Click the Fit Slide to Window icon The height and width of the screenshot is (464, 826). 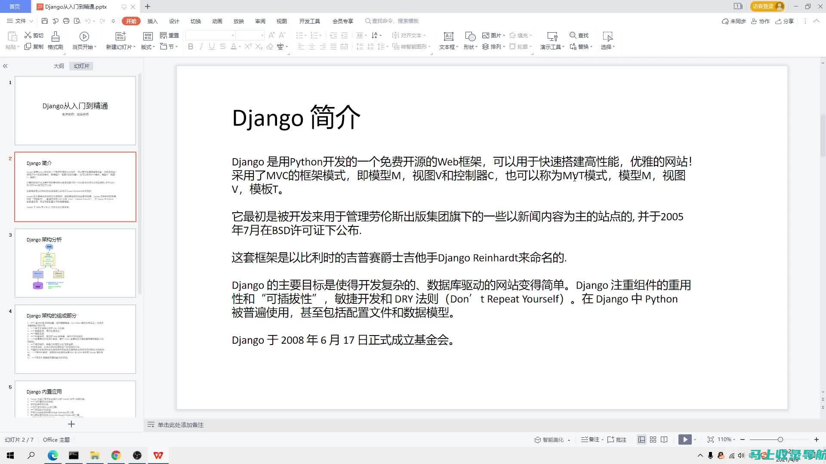710,440
